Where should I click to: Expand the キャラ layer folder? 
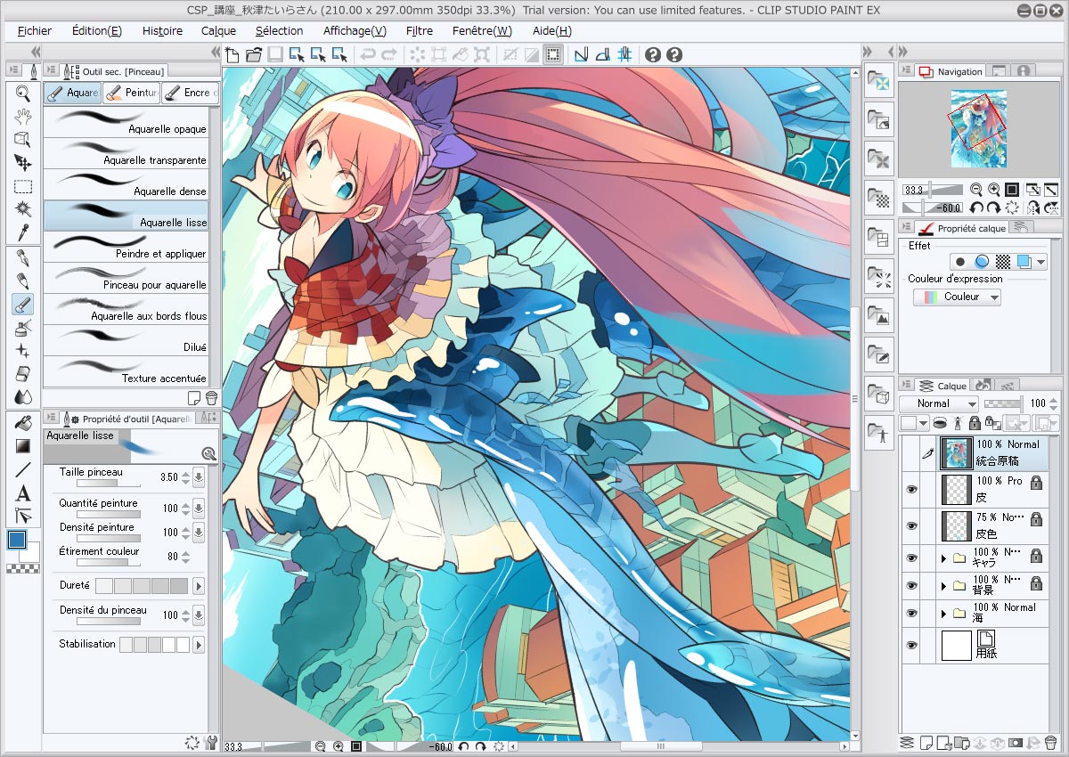click(x=943, y=556)
